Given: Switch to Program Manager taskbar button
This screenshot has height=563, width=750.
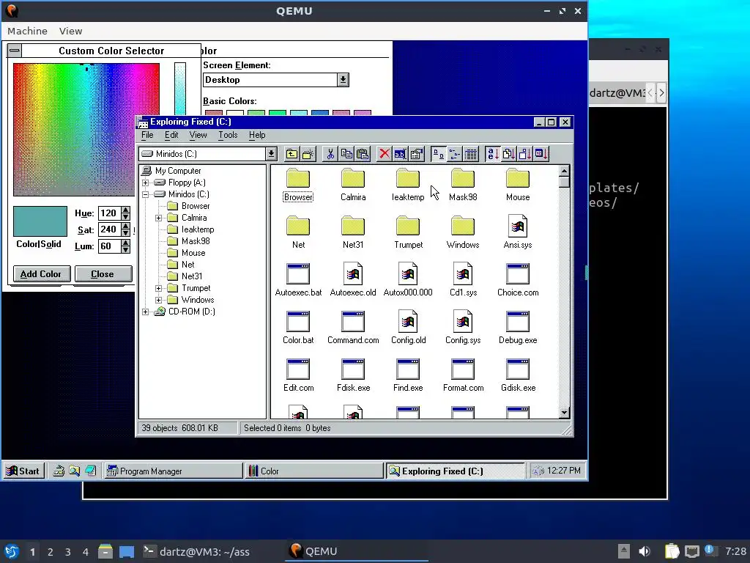Looking at the screenshot, I should (x=173, y=471).
